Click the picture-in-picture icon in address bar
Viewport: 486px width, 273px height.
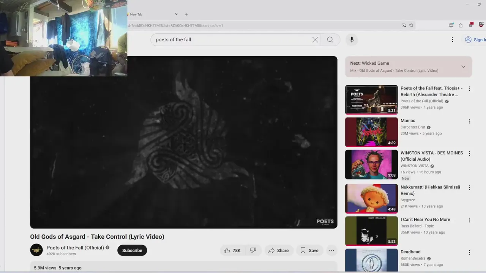click(404, 25)
